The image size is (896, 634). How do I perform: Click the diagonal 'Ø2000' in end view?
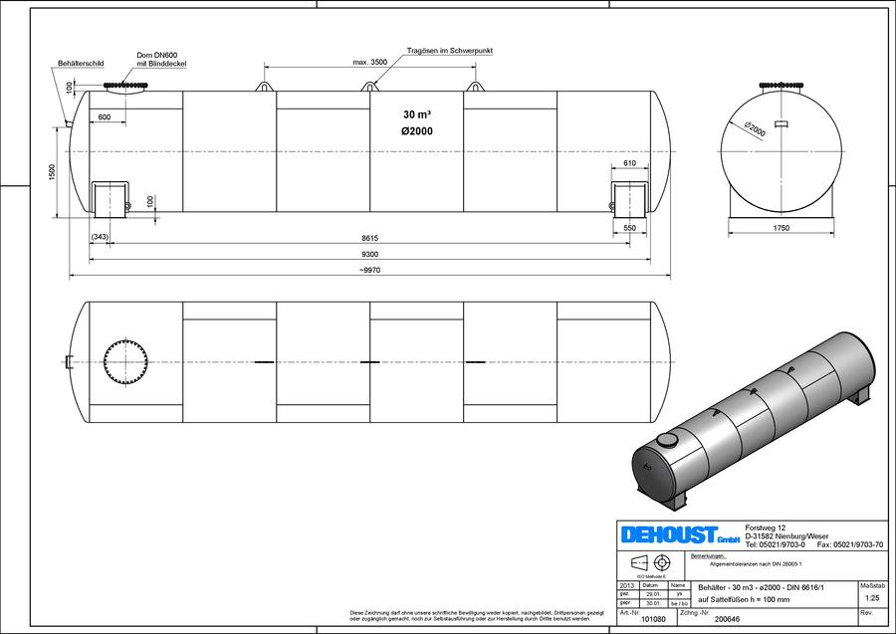pyautogui.click(x=755, y=129)
